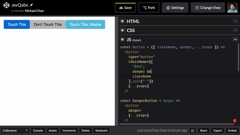Image resolution: width=240 pixels, height=135 pixels.
Task: Open the Export menu
Action: coord(217,130)
